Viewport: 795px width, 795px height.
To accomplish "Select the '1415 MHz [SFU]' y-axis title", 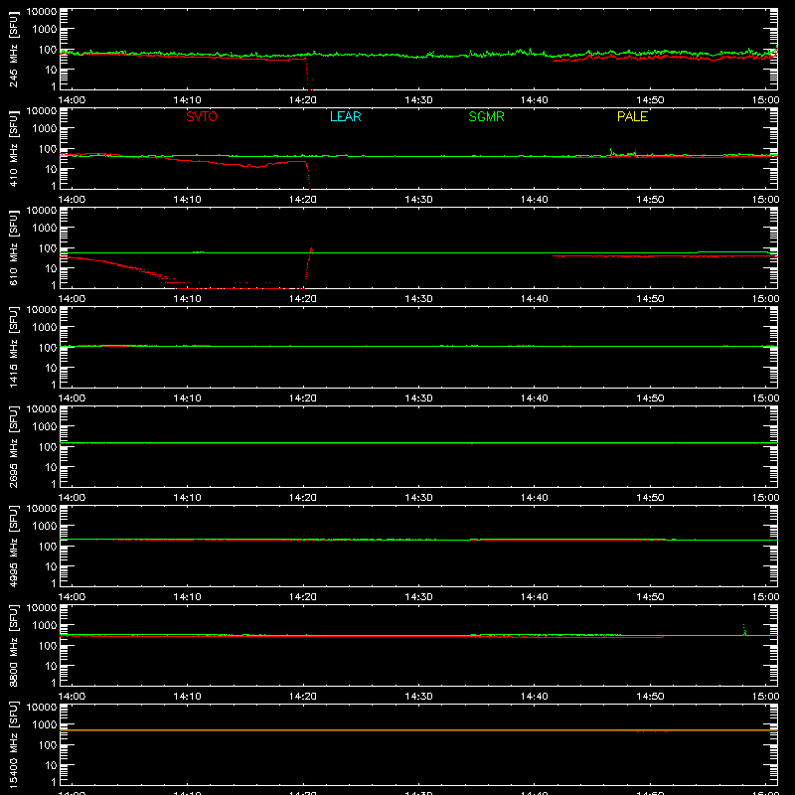I will point(13,347).
